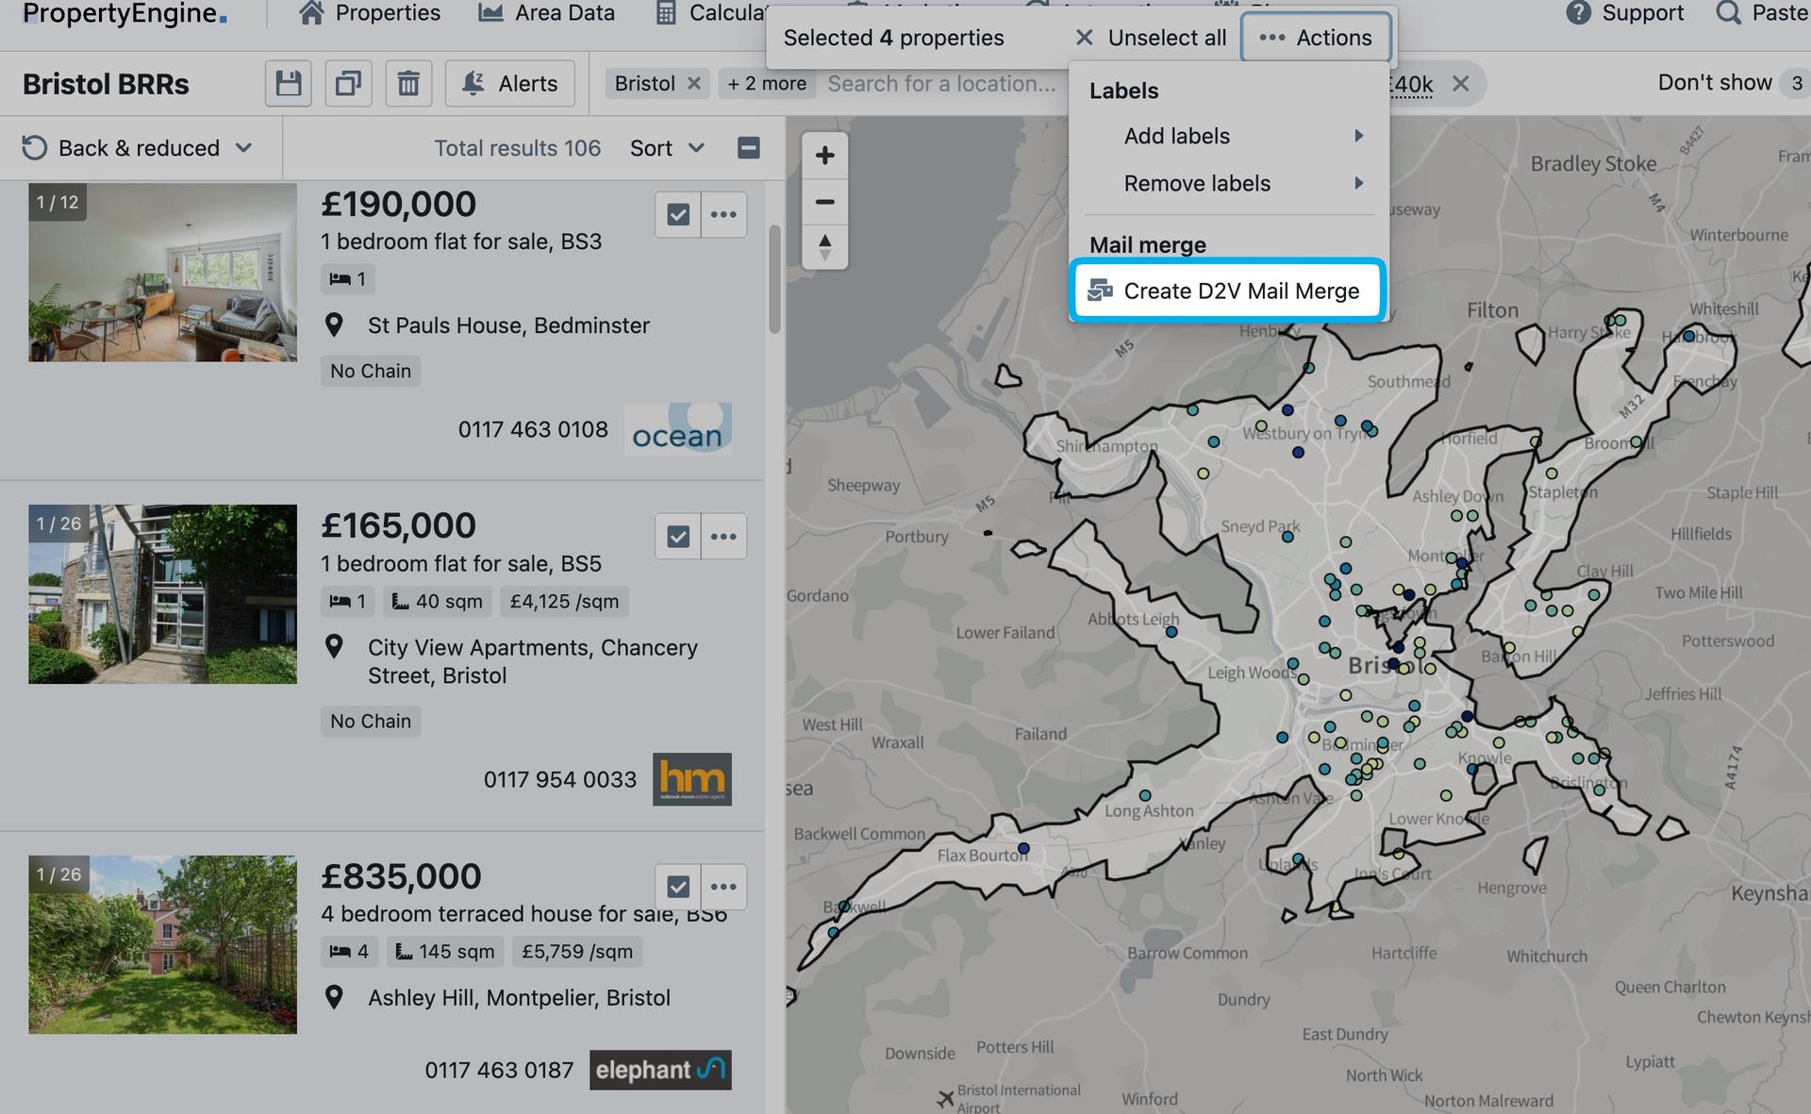Click the Delete/Trash icon in toolbar

(x=408, y=83)
